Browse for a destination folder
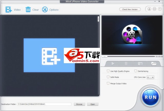The height and width of the screenshot is (111, 164). click(x=79, y=104)
